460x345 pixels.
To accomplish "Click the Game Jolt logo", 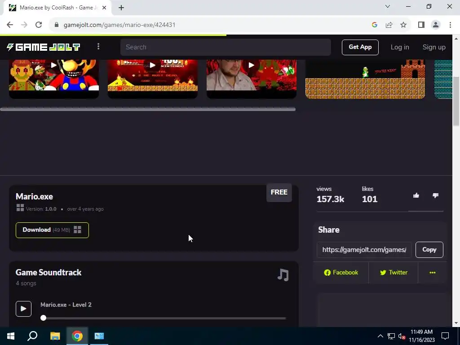I will pyautogui.click(x=44, y=47).
